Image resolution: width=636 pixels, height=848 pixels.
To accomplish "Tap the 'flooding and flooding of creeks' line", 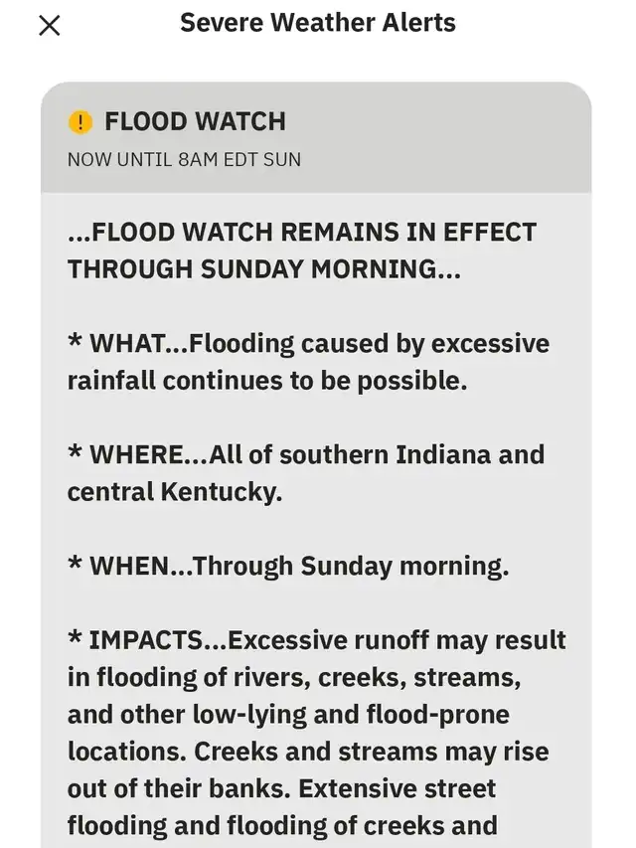I will tap(282, 826).
